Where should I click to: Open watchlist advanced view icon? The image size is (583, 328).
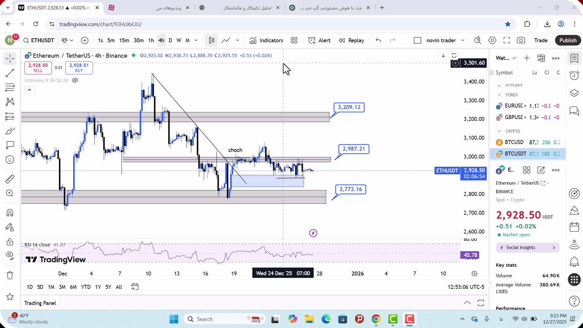coord(541,58)
